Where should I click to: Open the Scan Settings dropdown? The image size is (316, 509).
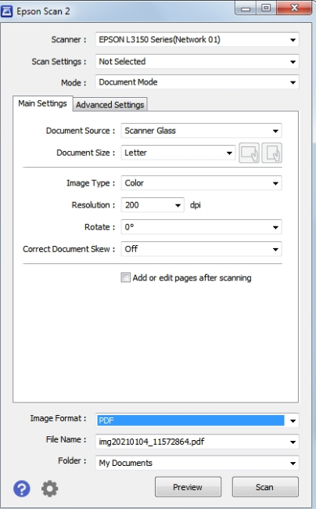click(x=197, y=61)
